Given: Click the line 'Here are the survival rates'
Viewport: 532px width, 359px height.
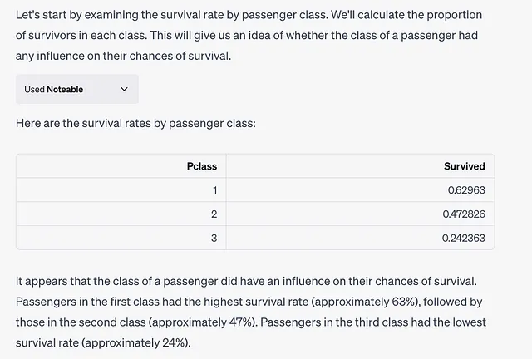Looking at the screenshot, I should [x=135, y=123].
